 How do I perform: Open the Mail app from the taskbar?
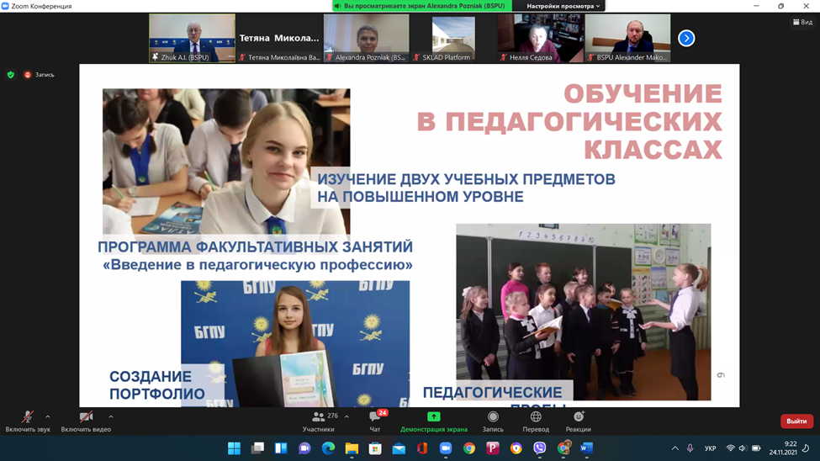coord(399,448)
